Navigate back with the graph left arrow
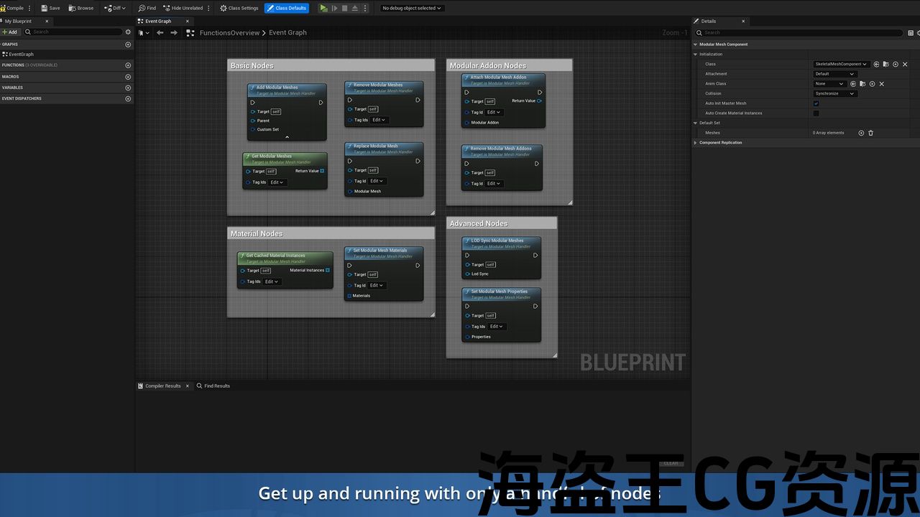Image resolution: width=920 pixels, height=517 pixels. [x=162, y=32]
